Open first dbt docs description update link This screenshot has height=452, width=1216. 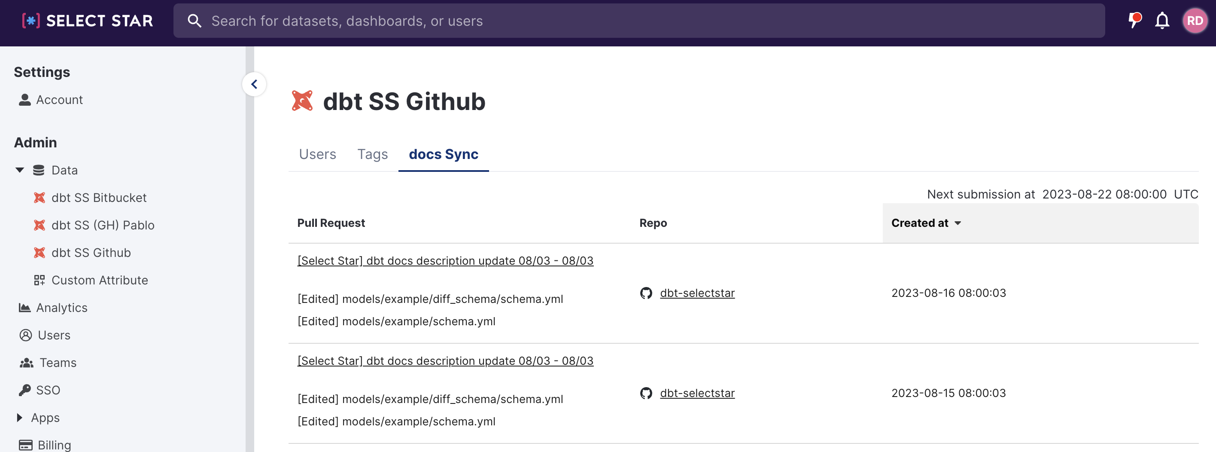coord(445,261)
